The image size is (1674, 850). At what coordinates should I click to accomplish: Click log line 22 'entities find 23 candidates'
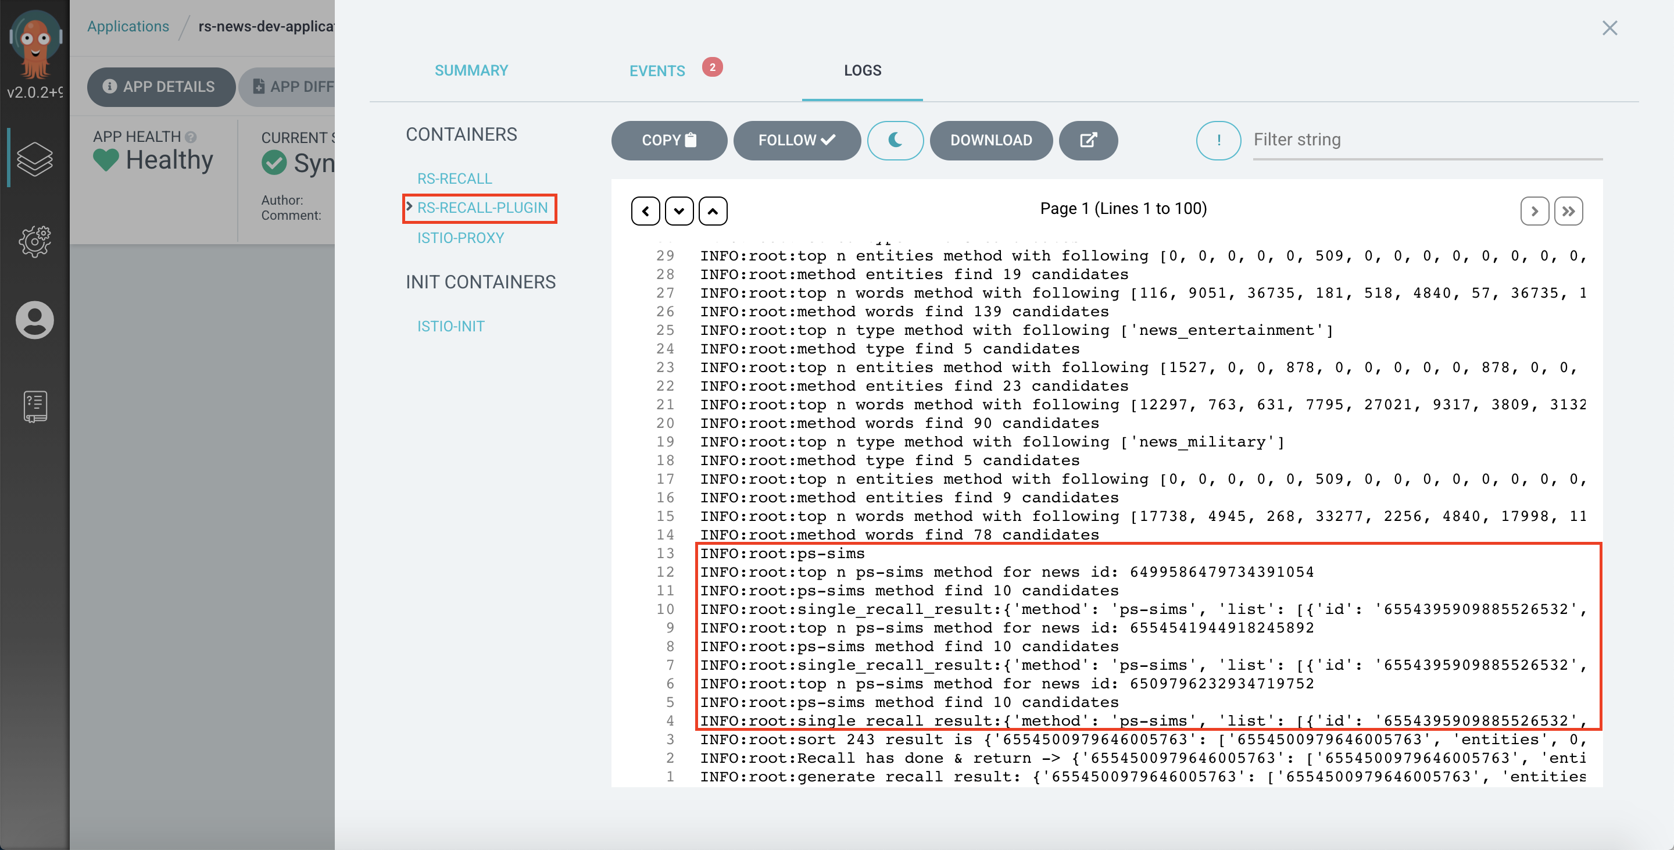pos(914,386)
